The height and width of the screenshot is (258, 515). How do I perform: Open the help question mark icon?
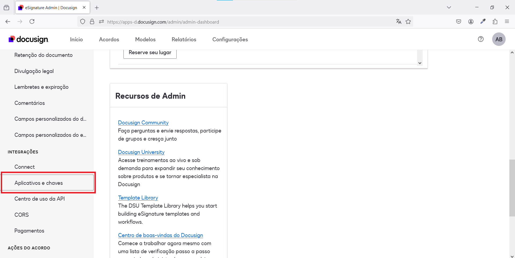(481, 39)
